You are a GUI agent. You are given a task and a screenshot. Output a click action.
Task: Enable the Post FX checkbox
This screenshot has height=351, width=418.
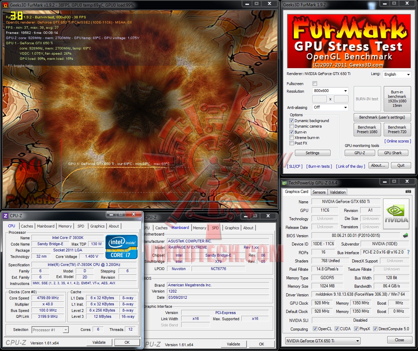point(291,143)
